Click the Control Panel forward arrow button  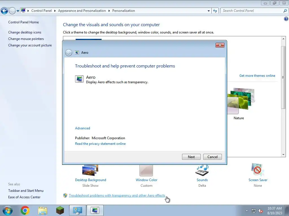pyautogui.click(x=12, y=11)
